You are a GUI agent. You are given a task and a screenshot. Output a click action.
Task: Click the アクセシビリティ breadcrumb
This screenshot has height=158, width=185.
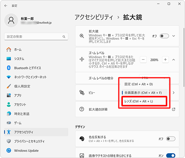tap(94, 17)
